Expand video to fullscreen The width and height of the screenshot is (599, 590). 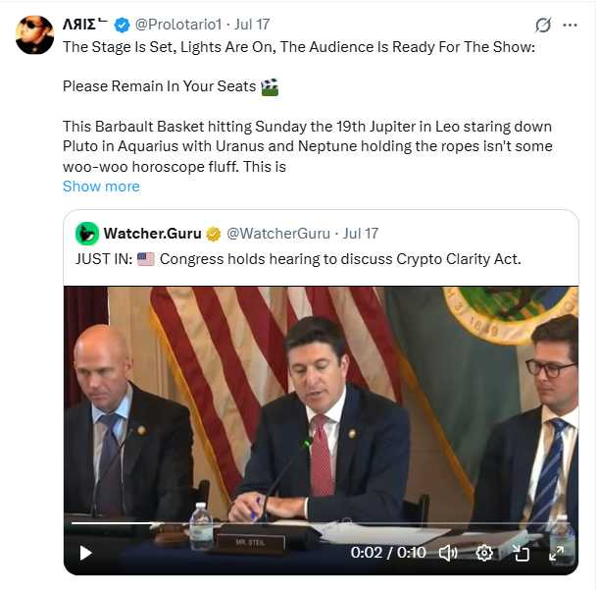point(556,553)
